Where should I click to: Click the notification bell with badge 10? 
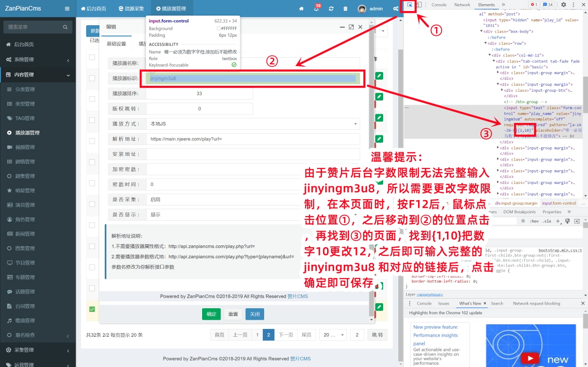(316, 9)
